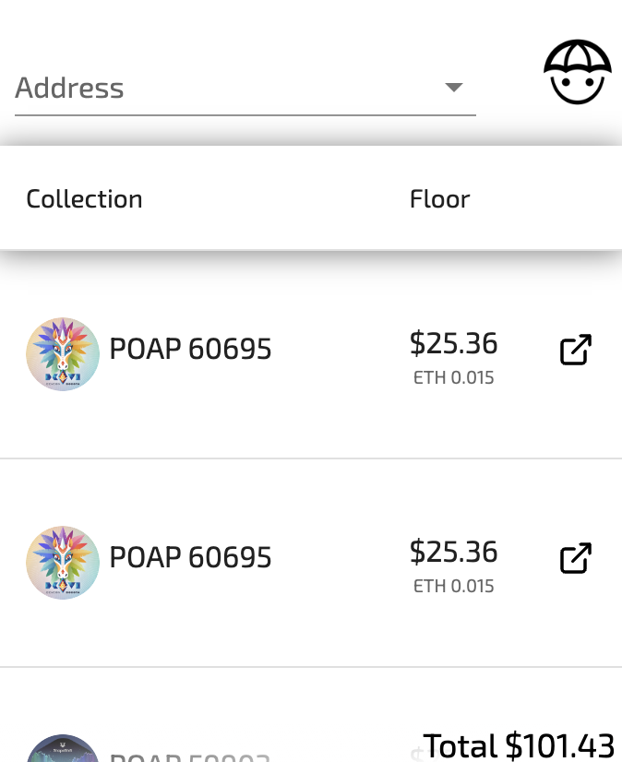Image resolution: width=622 pixels, height=762 pixels.
Task: Click the third row's partially hidden price
Action: 416,755
